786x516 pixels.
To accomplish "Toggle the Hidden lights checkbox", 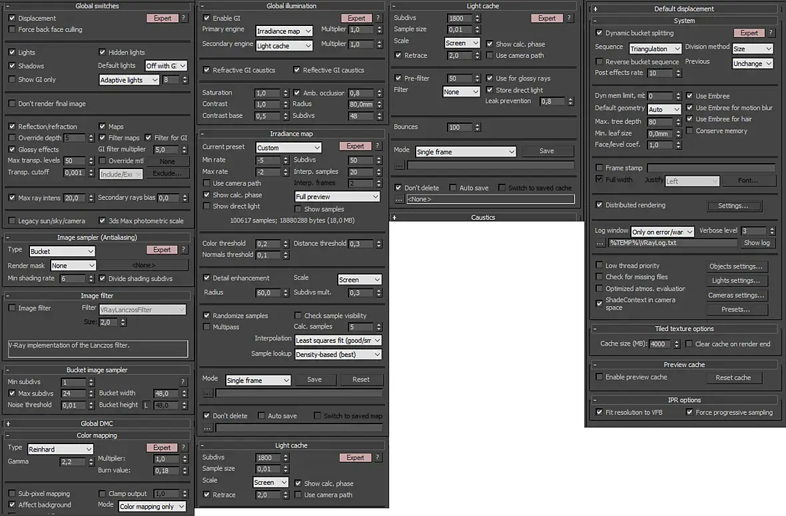I will pos(103,52).
